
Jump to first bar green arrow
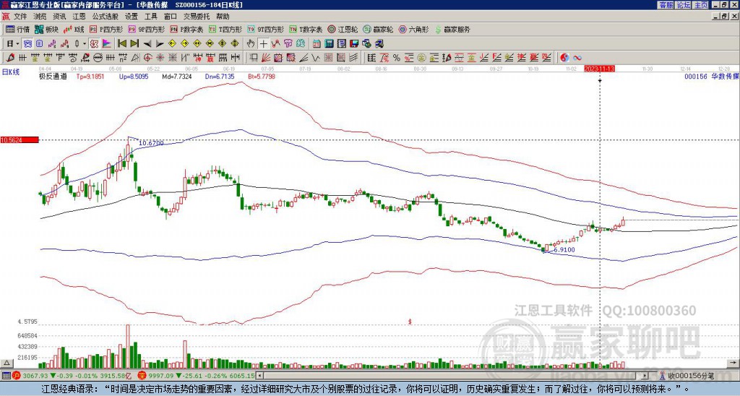point(121,43)
